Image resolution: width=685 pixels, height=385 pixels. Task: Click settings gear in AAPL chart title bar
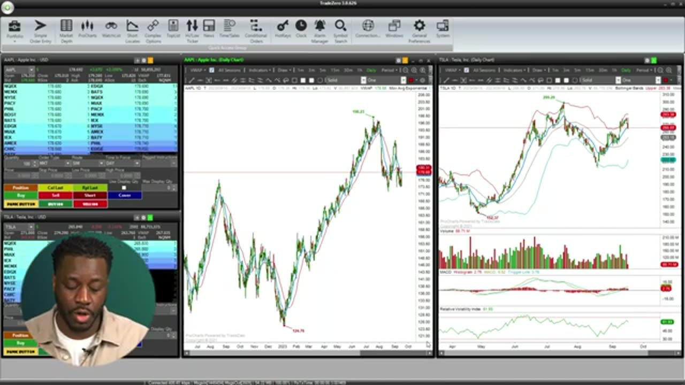click(398, 60)
